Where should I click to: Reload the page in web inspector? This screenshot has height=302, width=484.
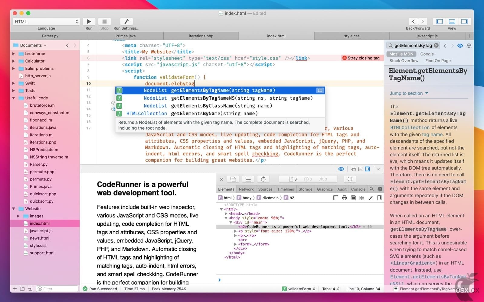263,179
